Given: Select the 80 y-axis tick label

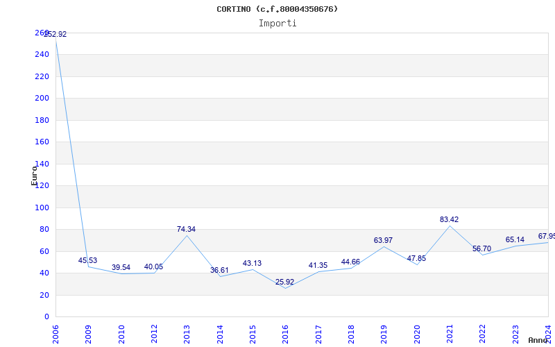Looking at the screenshot, I should (44, 230).
